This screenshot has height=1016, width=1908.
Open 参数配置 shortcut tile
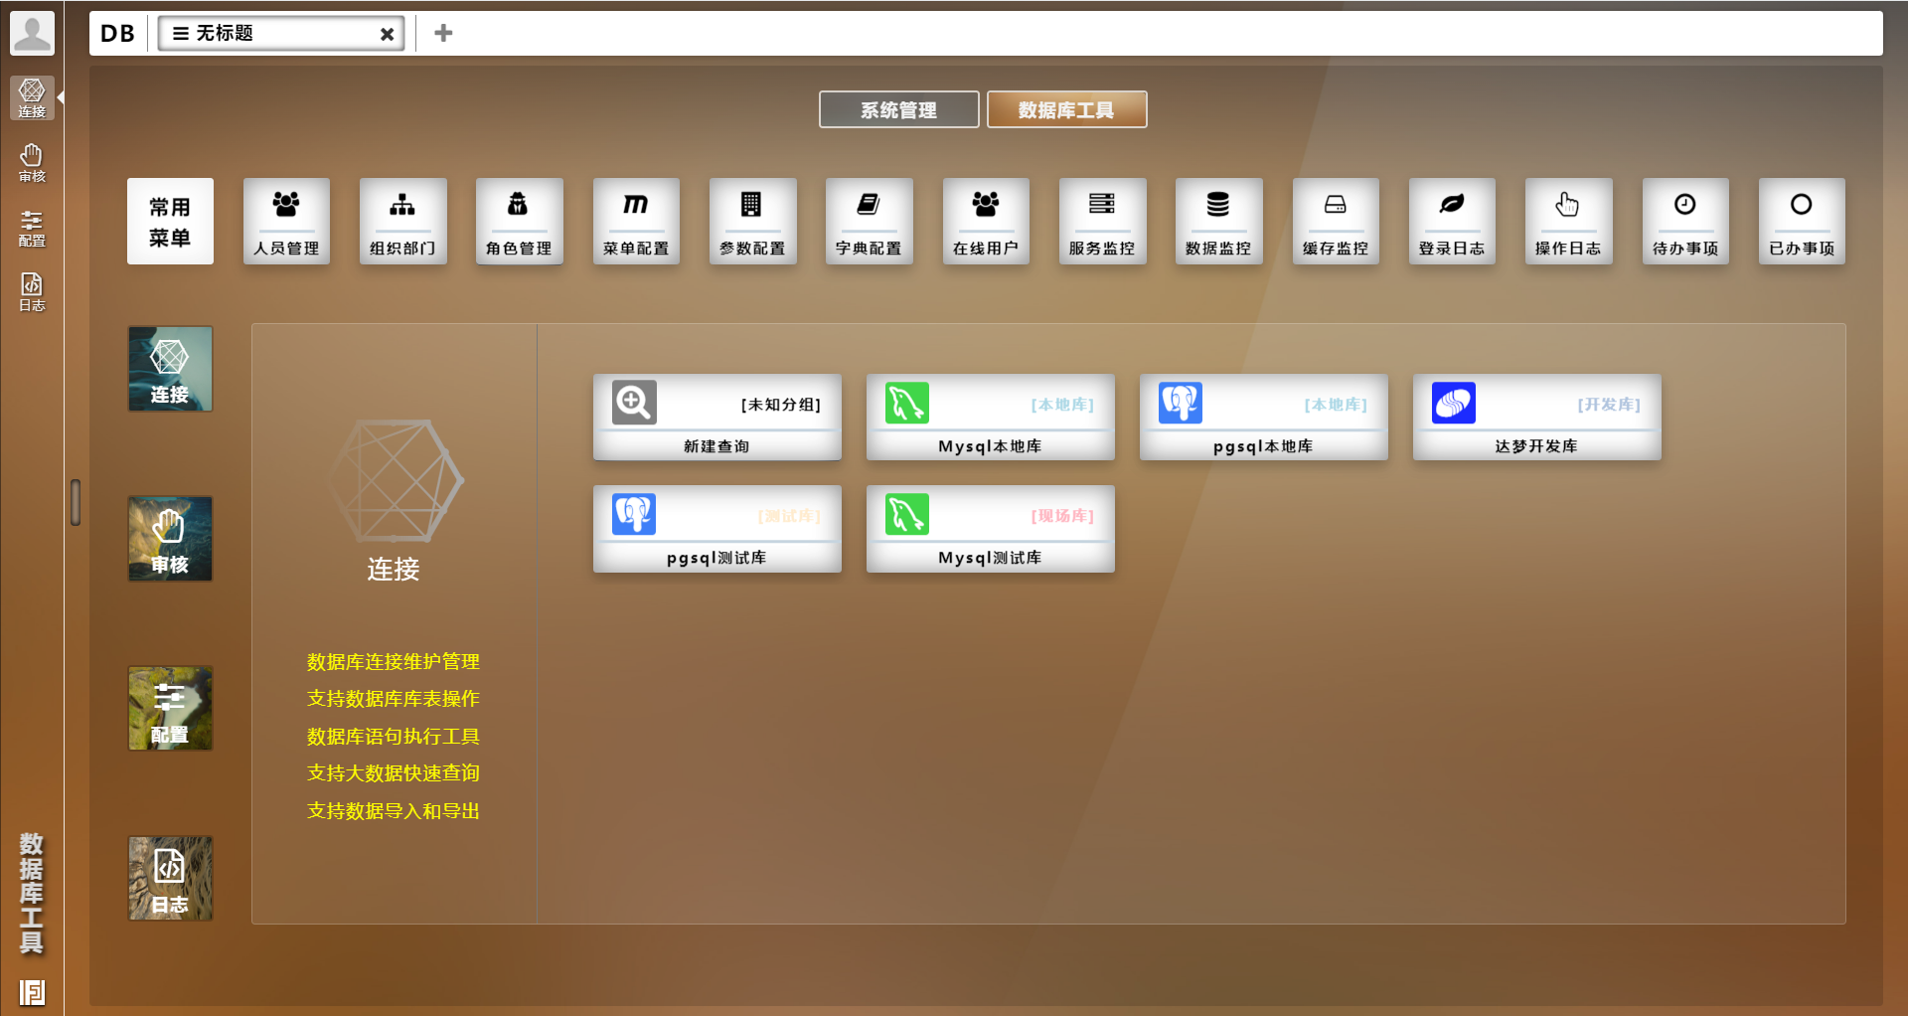pyautogui.click(x=752, y=221)
